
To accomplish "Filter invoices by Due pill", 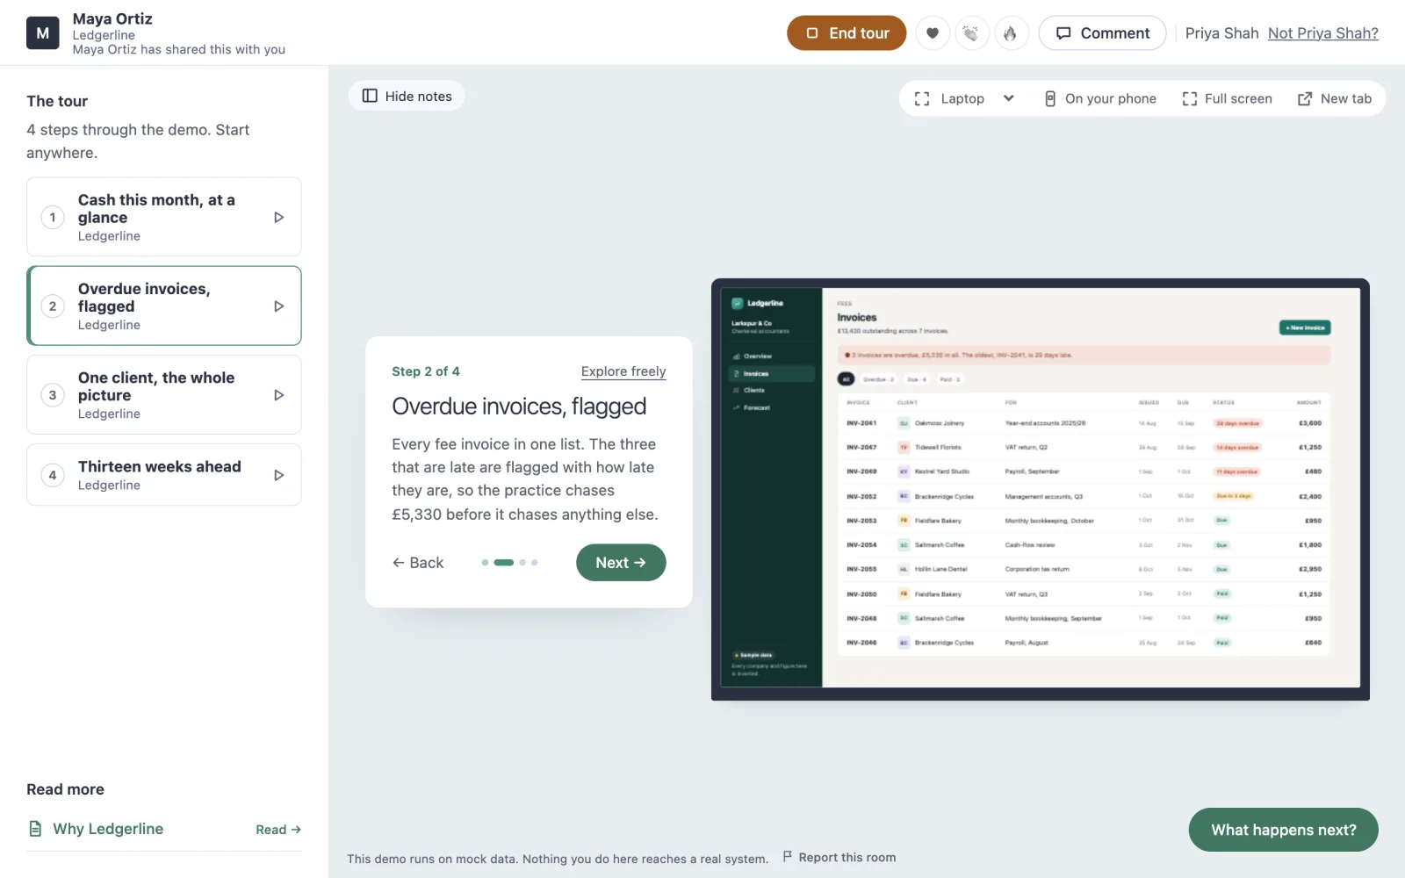I will 917,379.
